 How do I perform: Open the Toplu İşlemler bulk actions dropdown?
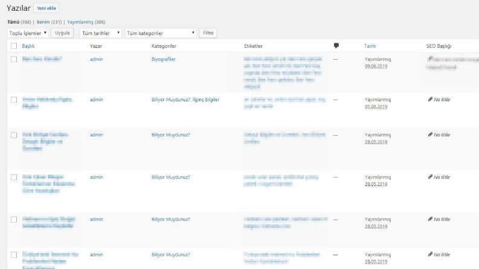28,33
